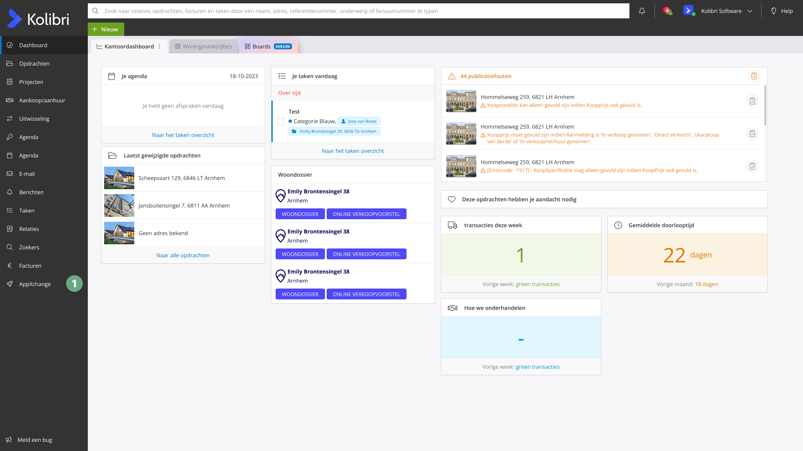Click the global search input field
The height and width of the screenshot is (451, 803).
[x=360, y=11]
